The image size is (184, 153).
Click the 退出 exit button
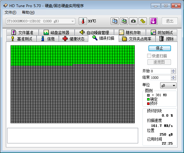(170, 21)
